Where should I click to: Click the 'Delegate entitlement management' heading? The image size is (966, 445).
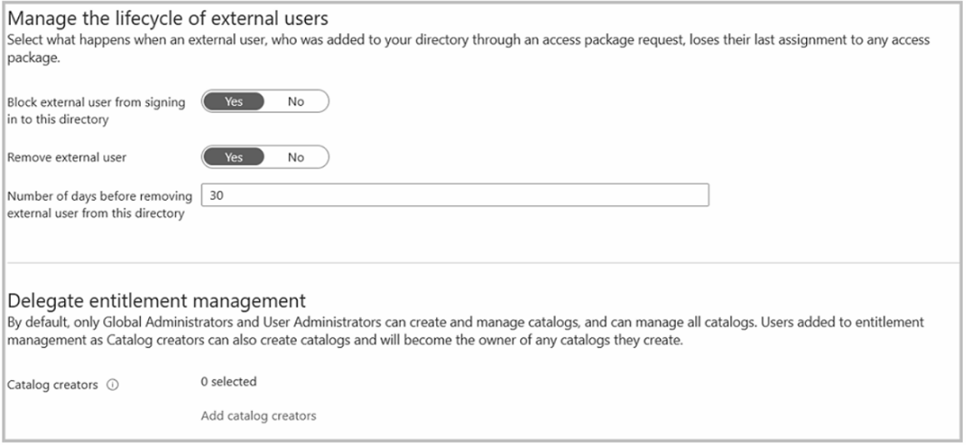click(157, 299)
